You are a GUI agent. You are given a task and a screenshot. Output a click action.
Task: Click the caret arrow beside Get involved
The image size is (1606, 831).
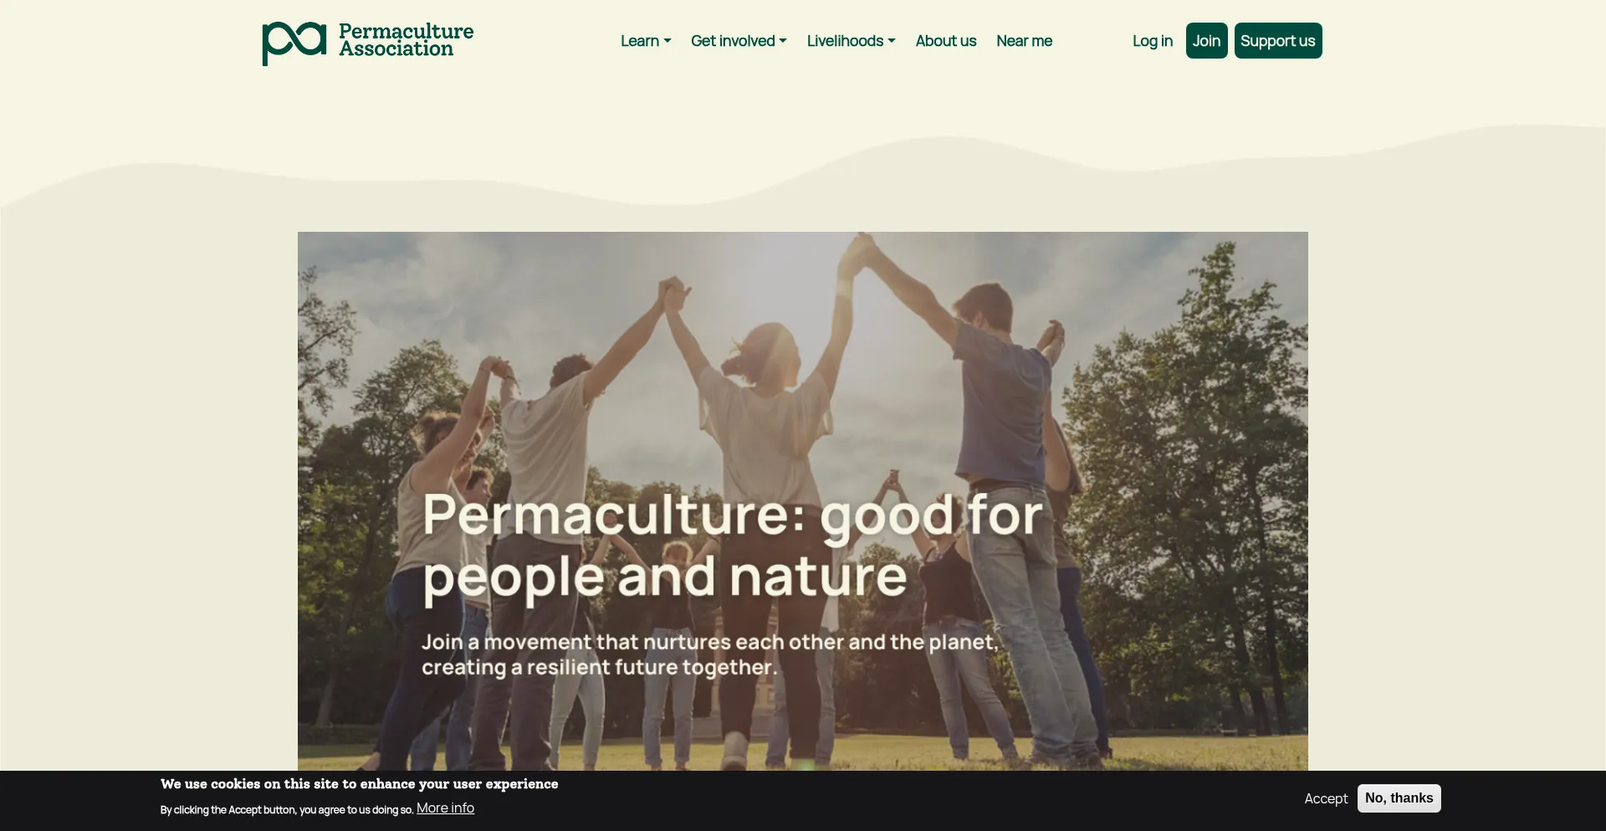[783, 41]
